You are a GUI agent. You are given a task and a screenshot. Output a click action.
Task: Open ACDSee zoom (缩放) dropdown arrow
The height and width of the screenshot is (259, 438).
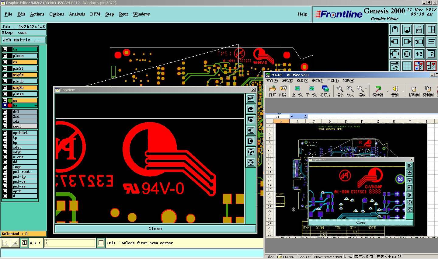click(366, 89)
